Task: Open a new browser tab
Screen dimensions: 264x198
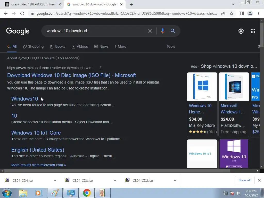Action: pyautogui.click(x=131, y=4)
